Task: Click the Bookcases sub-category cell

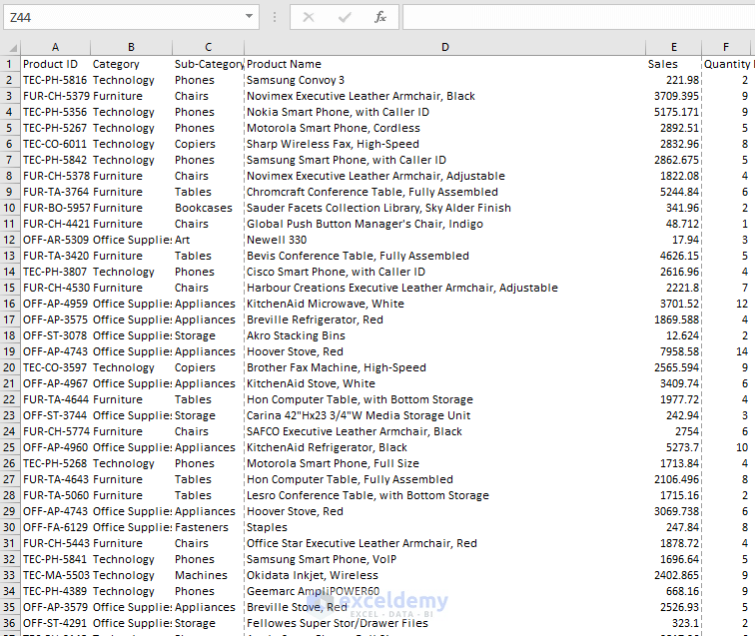Action: point(208,208)
